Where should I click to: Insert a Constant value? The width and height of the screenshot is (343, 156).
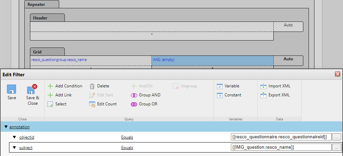[x=229, y=95]
